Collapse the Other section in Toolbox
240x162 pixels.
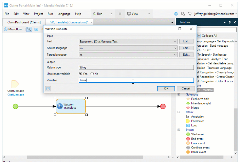[179, 112]
